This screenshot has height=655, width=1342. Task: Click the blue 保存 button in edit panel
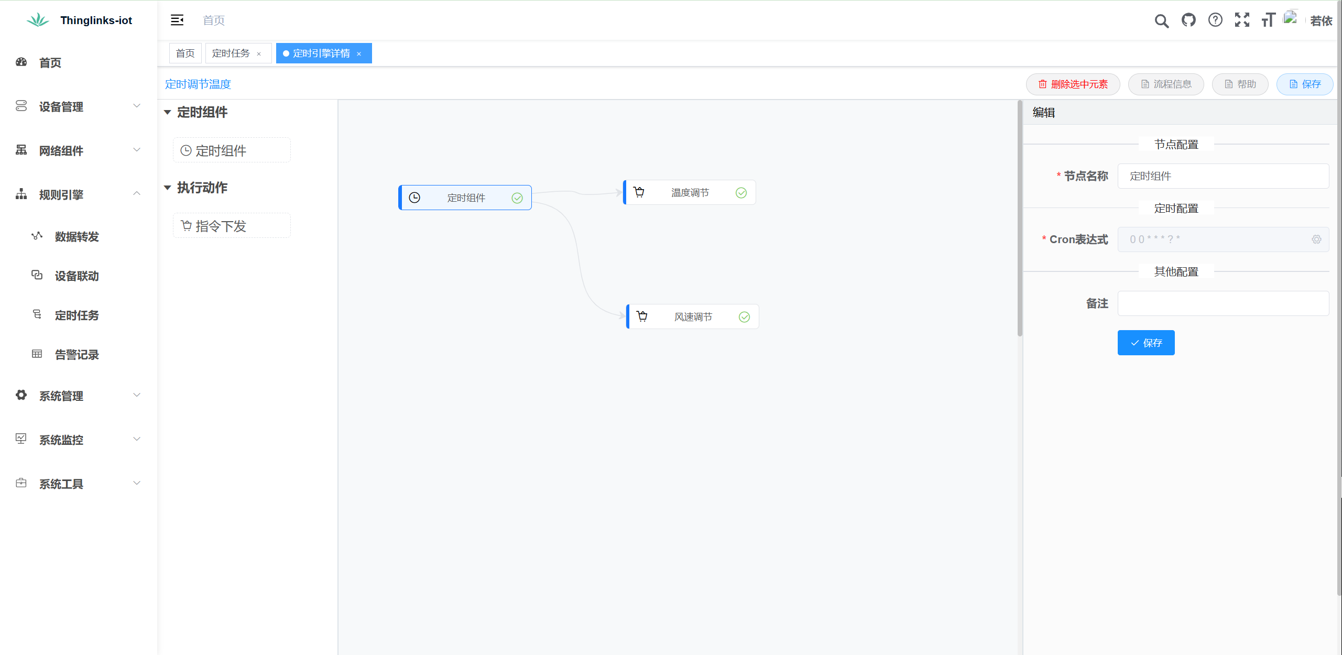[x=1145, y=343]
